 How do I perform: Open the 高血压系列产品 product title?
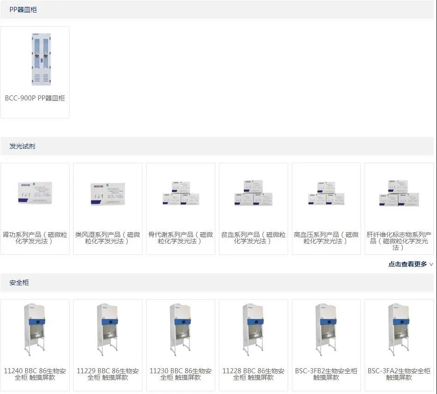point(326,238)
